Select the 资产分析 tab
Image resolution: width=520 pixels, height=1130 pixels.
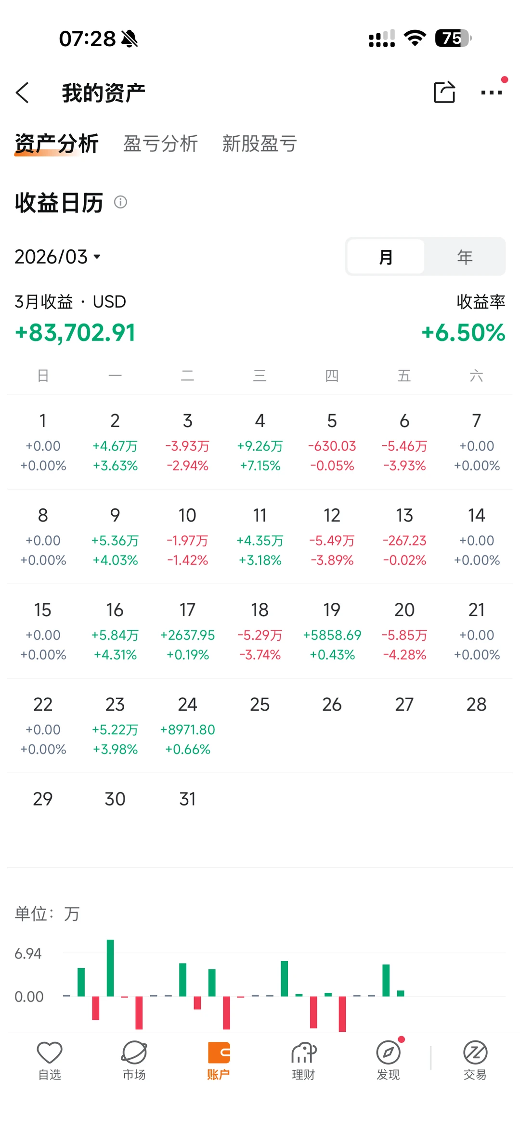pos(57,143)
